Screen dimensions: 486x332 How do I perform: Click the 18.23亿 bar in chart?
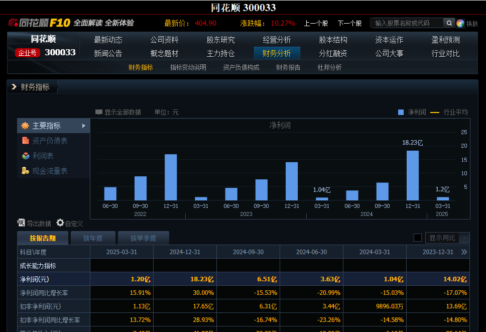(413, 175)
